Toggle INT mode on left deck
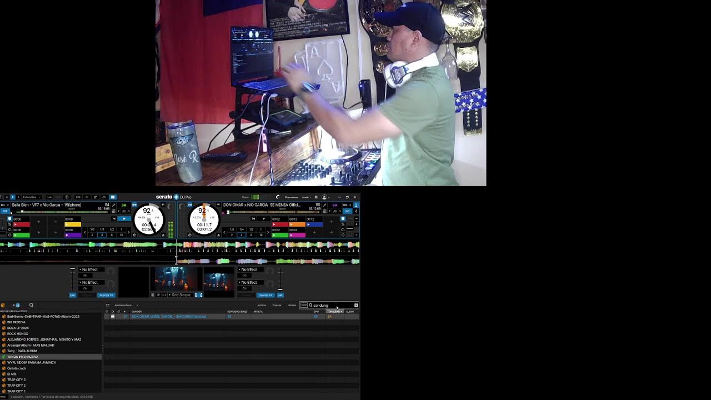The image size is (711, 400). (5, 211)
